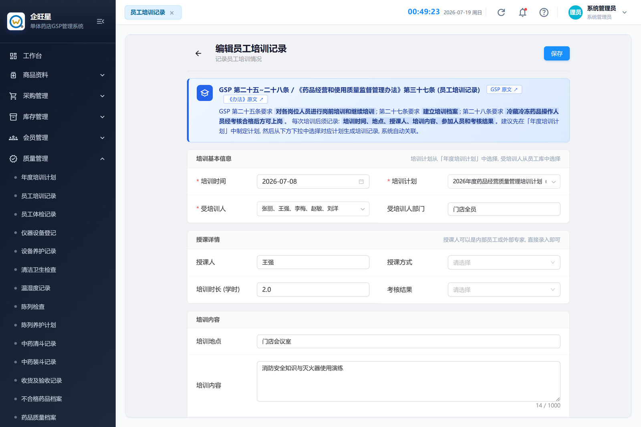The image size is (641, 427).
Task: Click the 工作台 dashboard icon
Action: click(x=13, y=56)
